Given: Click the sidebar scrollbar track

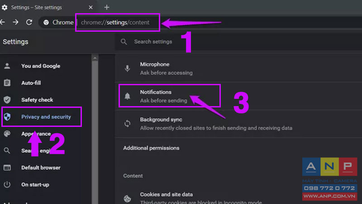Looking at the screenshot, I should (x=95, y=132).
